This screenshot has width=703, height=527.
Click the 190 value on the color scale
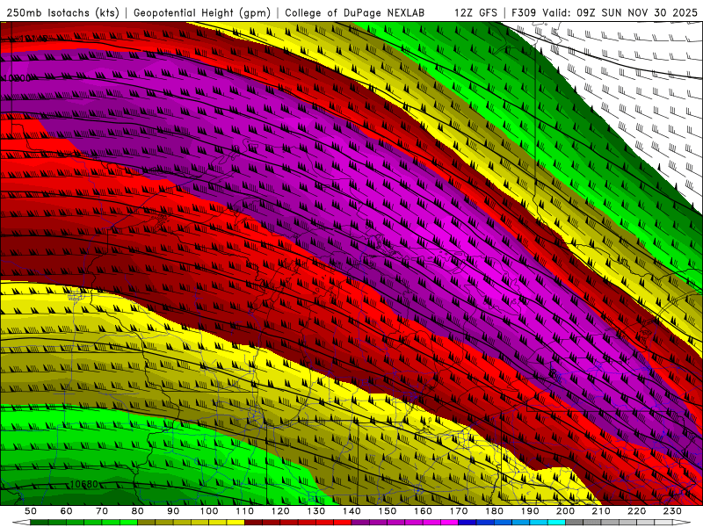click(x=530, y=511)
